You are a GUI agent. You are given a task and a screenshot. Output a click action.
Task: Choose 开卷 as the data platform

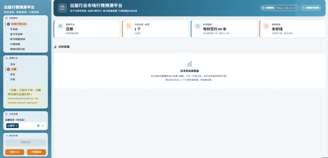pos(11,80)
